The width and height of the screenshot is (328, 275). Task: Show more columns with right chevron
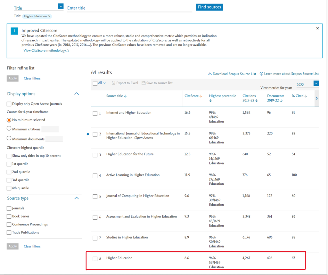(x=317, y=98)
